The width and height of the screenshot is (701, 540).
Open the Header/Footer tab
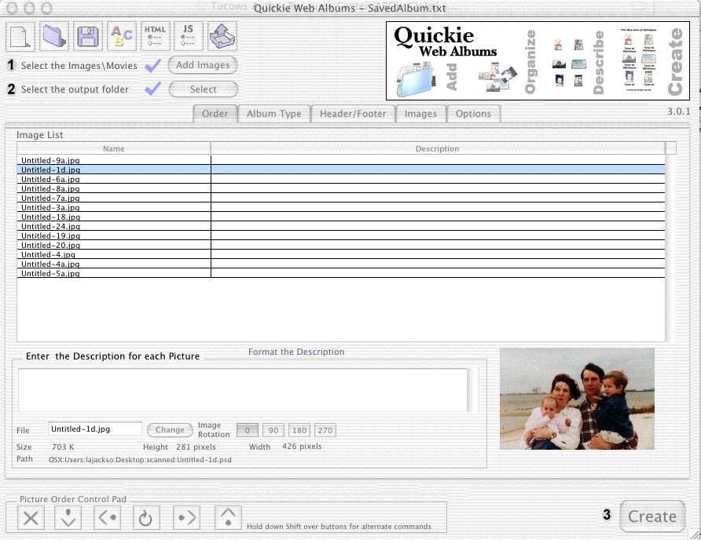click(x=353, y=114)
